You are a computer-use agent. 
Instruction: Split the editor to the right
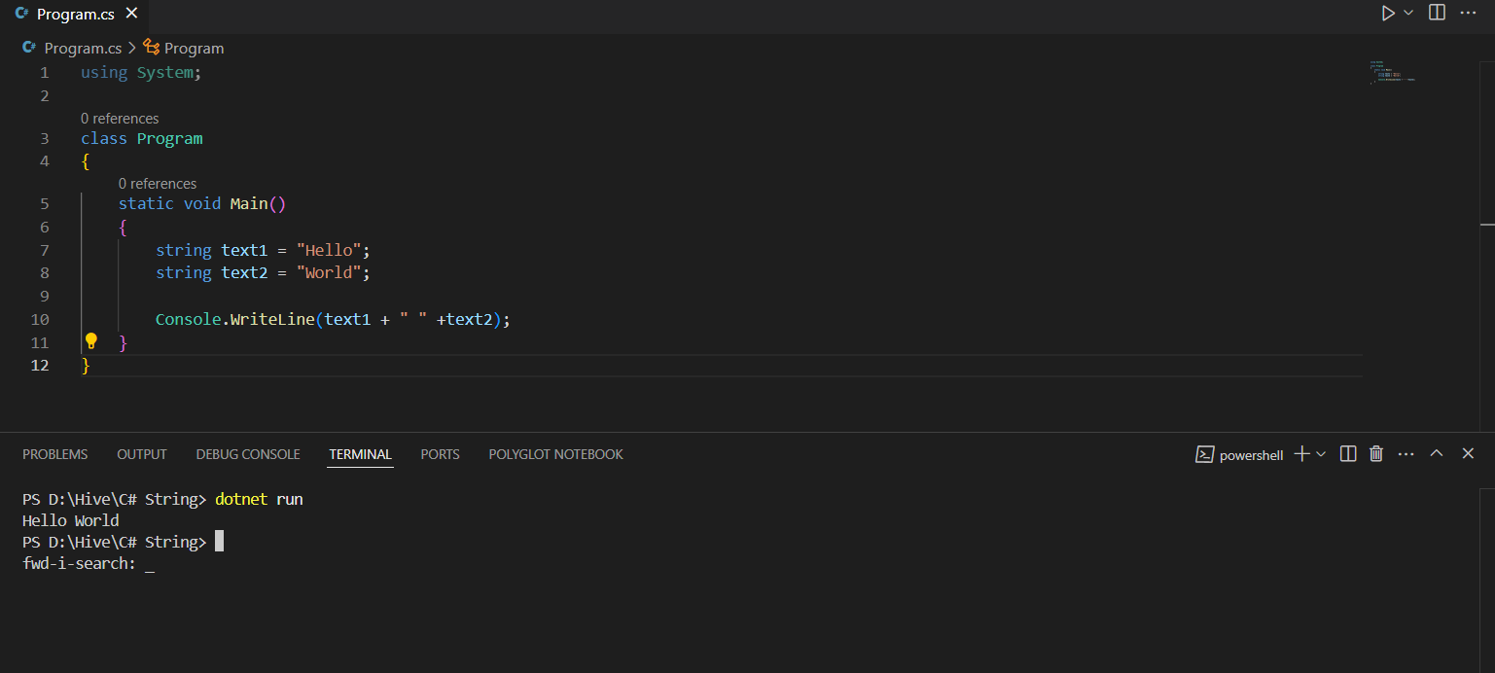(1437, 13)
